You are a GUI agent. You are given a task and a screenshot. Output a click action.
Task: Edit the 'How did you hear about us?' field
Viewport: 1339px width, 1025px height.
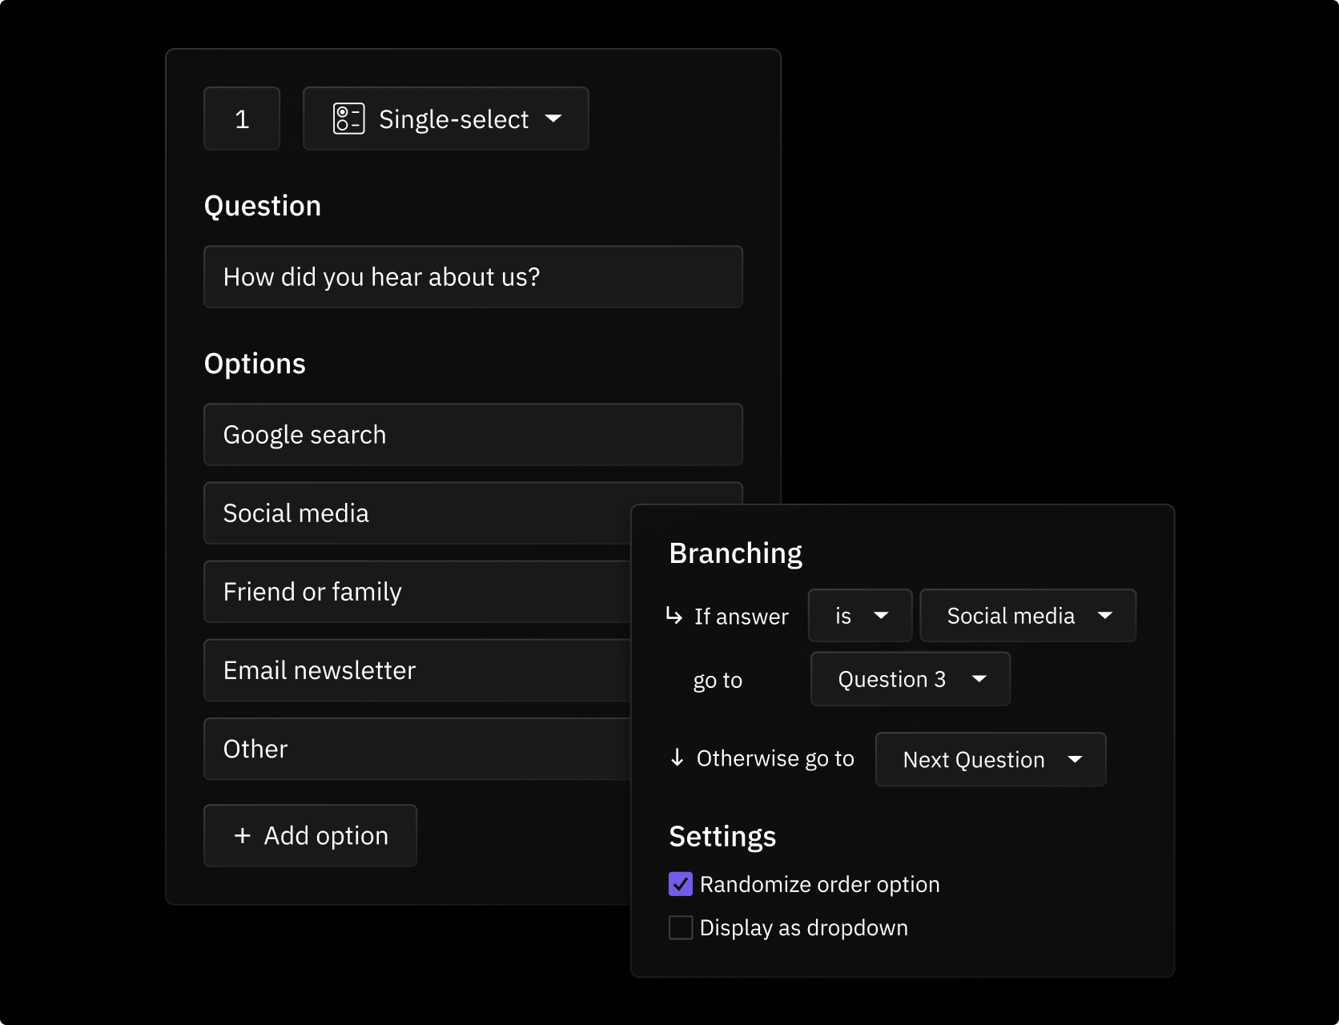pyautogui.click(x=473, y=277)
